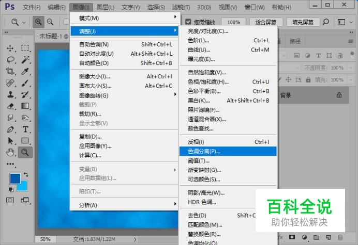Choose 画布大小(S)... menu item

point(125,86)
